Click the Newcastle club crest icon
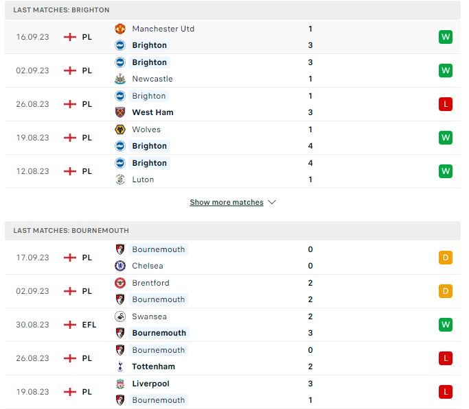Viewport: 469px width, 409px height. (120, 79)
